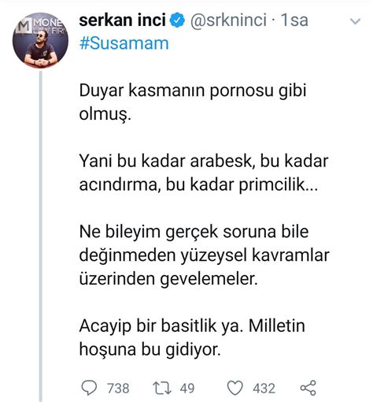Open the #Susamam hashtag
Screen dimensions: 373x402
[x=124, y=43]
